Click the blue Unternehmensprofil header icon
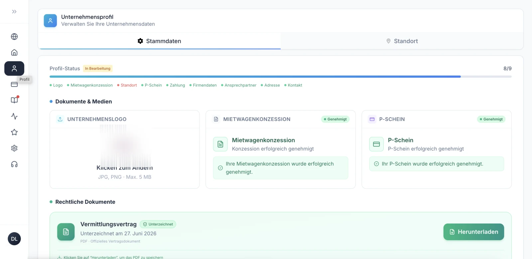Viewport: 532px width, 259px height. (50, 21)
